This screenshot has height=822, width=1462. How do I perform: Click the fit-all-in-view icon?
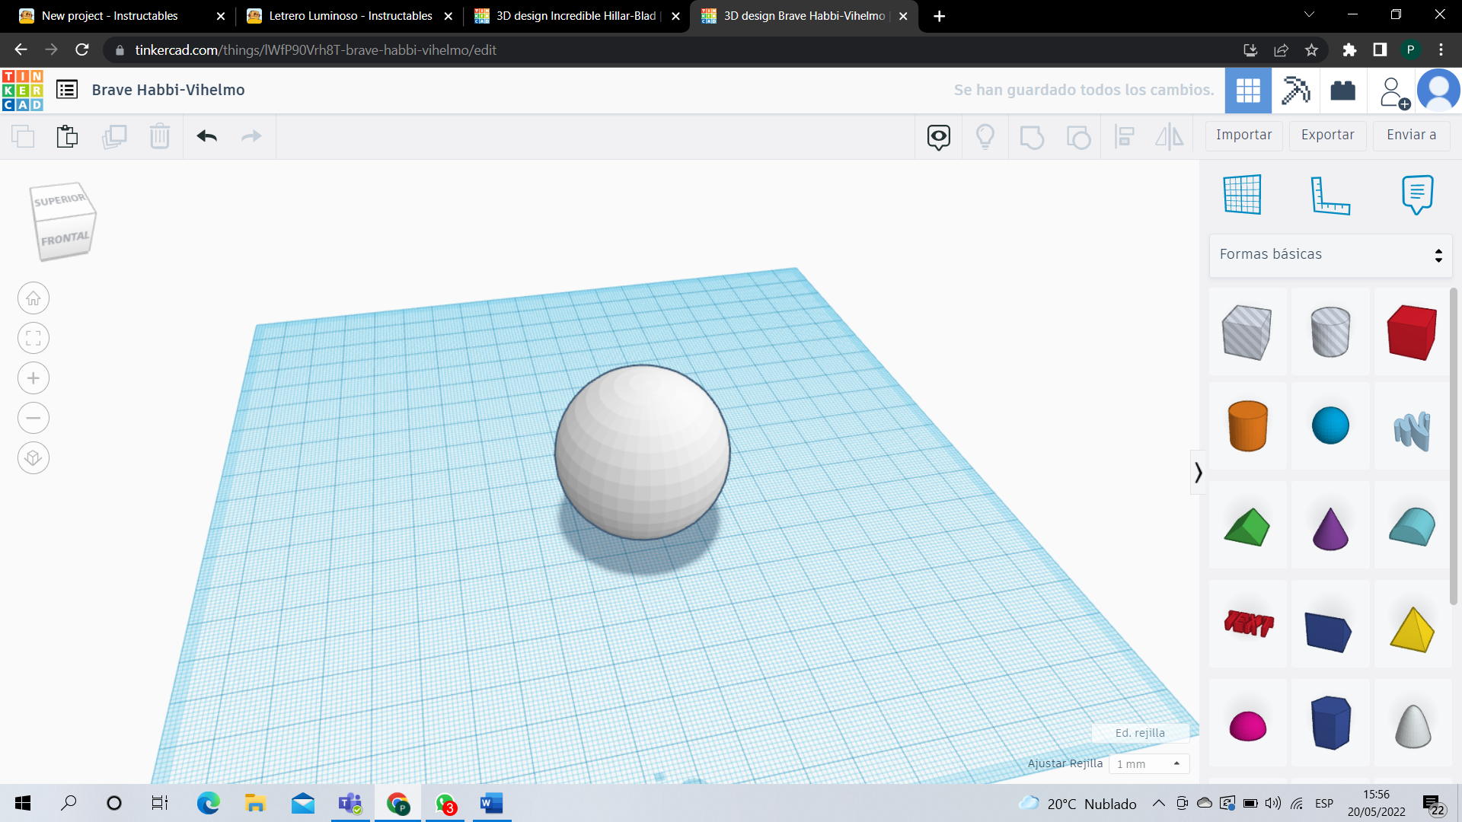click(34, 338)
